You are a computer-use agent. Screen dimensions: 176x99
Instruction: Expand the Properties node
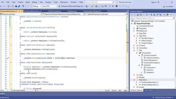click(x=134, y=28)
